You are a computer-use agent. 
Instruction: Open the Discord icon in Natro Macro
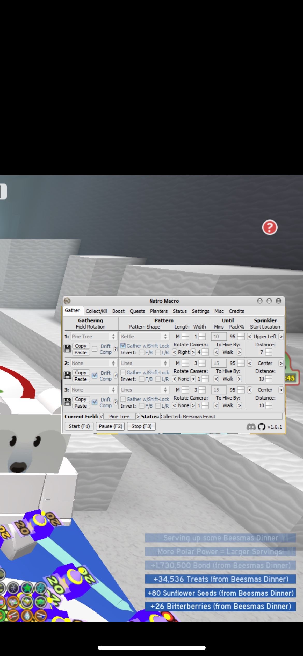[x=251, y=427]
